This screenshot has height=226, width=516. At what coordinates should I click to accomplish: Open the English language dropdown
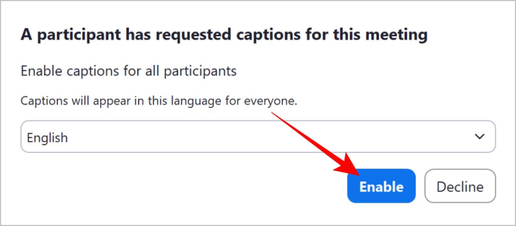258,136
